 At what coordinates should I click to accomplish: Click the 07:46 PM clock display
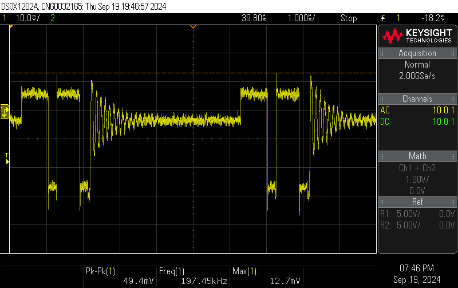click(x=417, y=268)
